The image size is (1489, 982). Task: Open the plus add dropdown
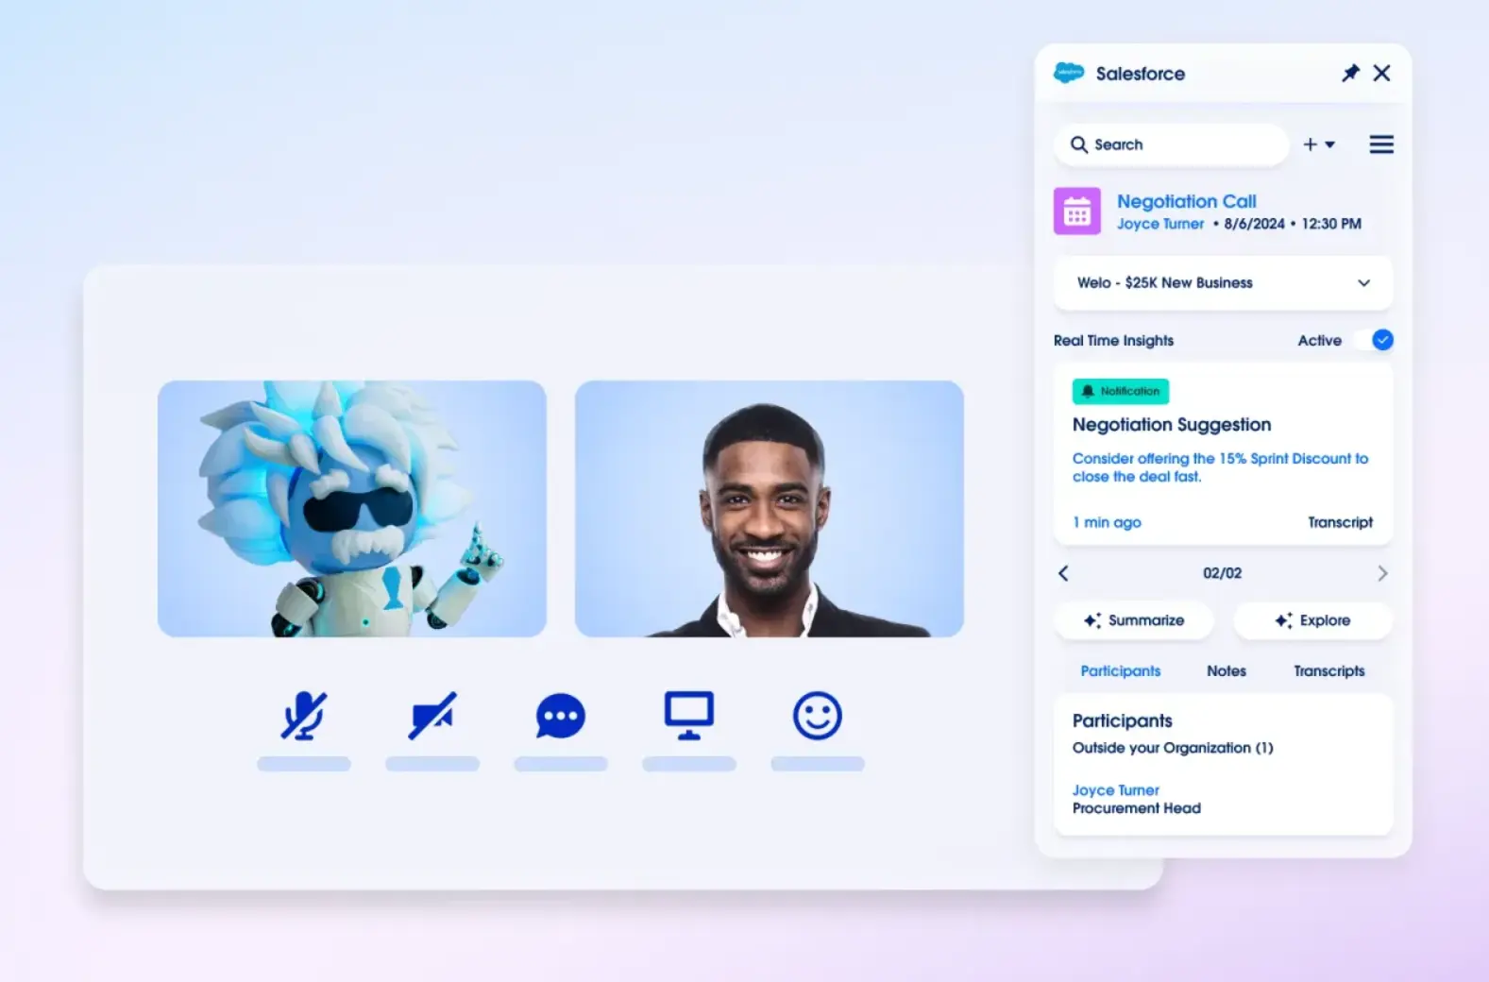point(1319,144)
